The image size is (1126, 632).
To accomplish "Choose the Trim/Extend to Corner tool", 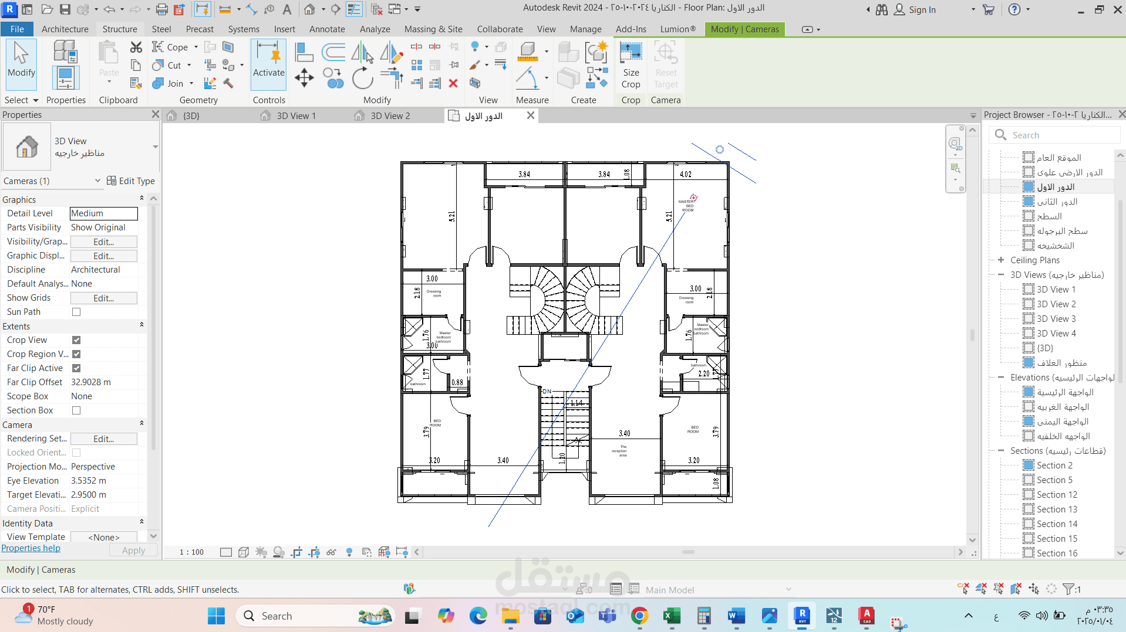I will click(x=392, y=77).
